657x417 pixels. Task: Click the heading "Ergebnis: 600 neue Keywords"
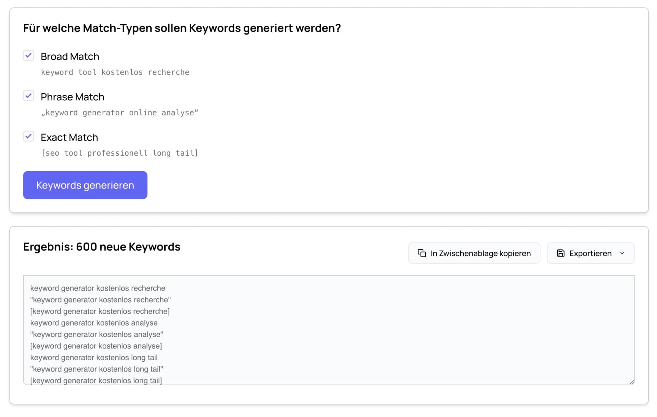(x=102, y=247)
